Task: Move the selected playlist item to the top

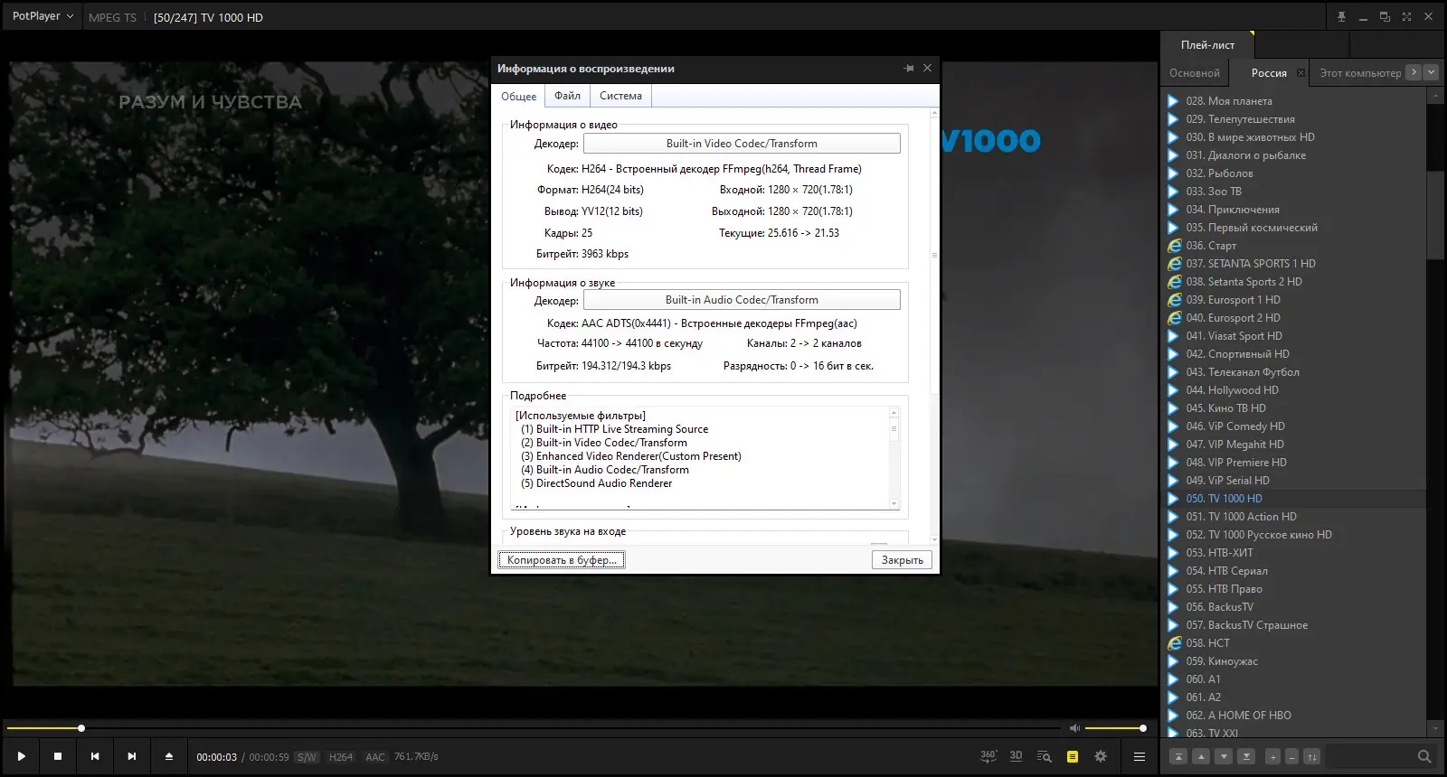Action: [x=1178, y=756]
